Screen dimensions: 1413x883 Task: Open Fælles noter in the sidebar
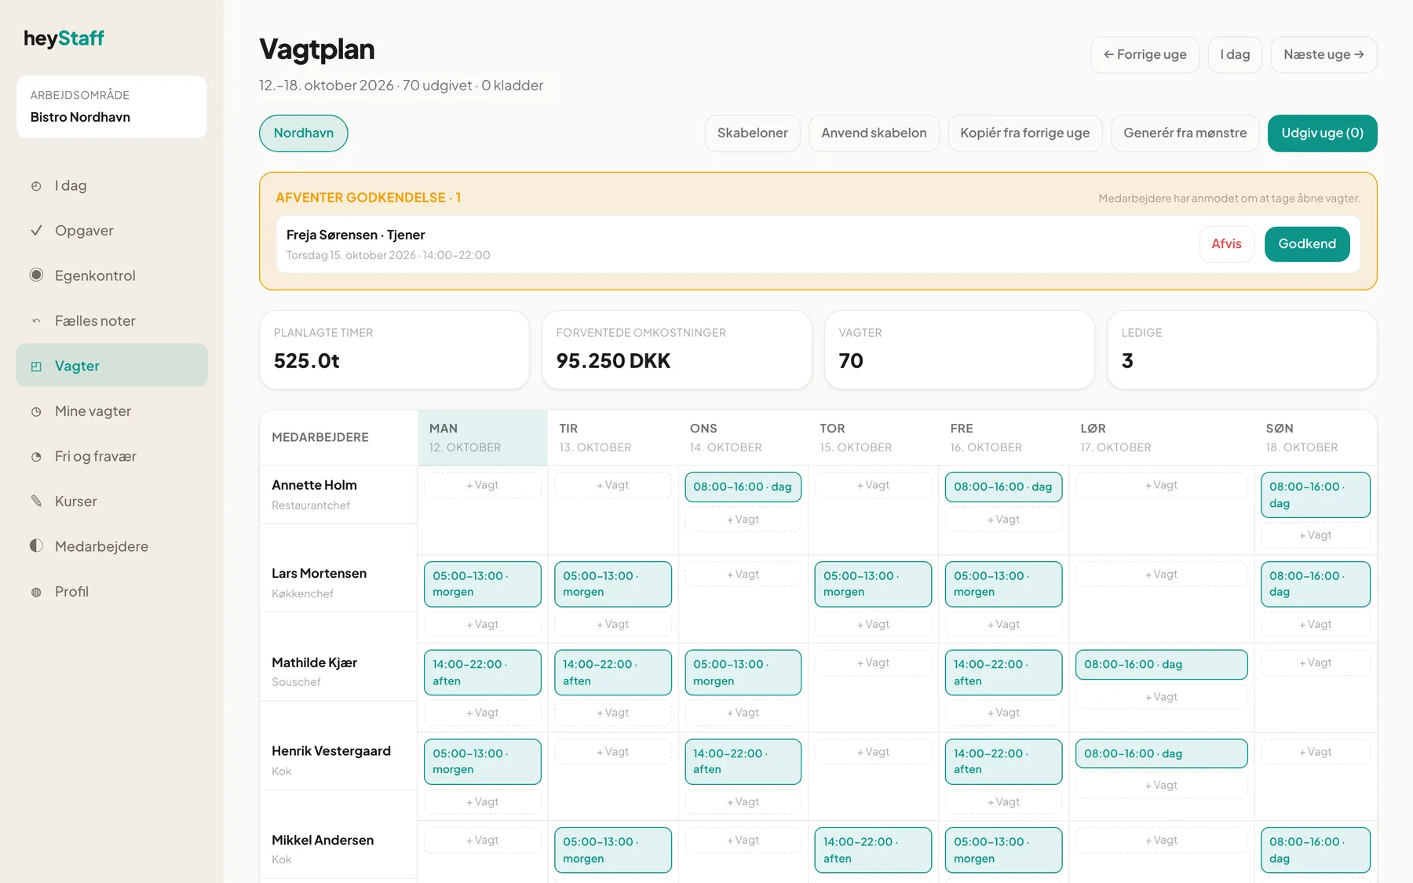111,321
